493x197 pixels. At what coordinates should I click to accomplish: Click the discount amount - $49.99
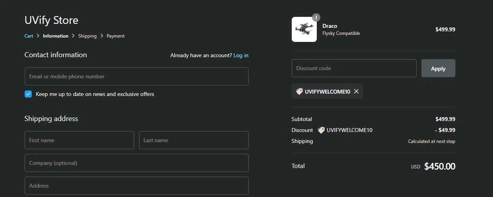pyautogui.click(x=445, y=130)
